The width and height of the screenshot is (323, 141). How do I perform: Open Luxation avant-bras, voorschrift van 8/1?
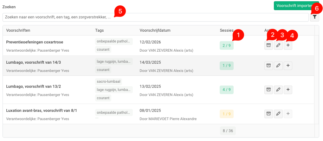[42, 111]
